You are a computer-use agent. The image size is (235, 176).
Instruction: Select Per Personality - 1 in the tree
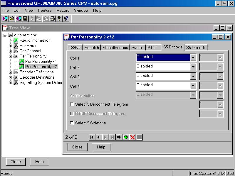(x=41, y=61)
